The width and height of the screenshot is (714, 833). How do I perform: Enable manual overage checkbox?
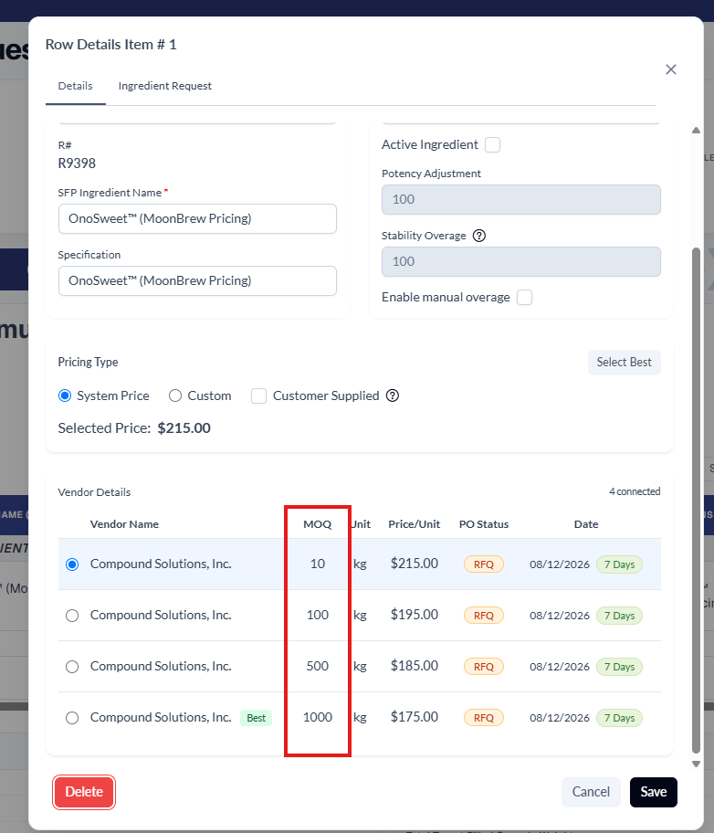pyautogui.click(x=524, y=297)
